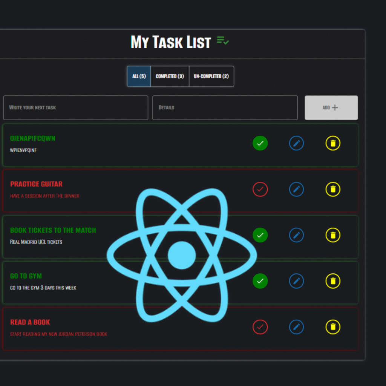Viewport: 386px width, 386px height.
Task: Select the My Task List heading
Action: click(x=171, y=42)
